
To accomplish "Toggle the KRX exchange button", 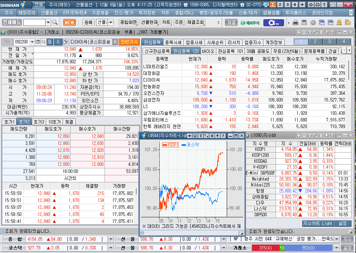I will (7, 42).
